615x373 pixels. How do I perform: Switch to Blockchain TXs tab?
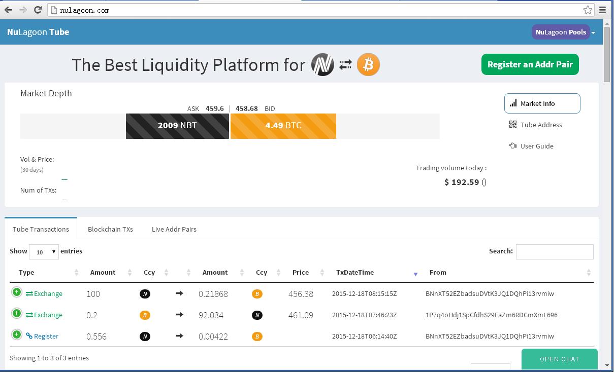point(110,229)
